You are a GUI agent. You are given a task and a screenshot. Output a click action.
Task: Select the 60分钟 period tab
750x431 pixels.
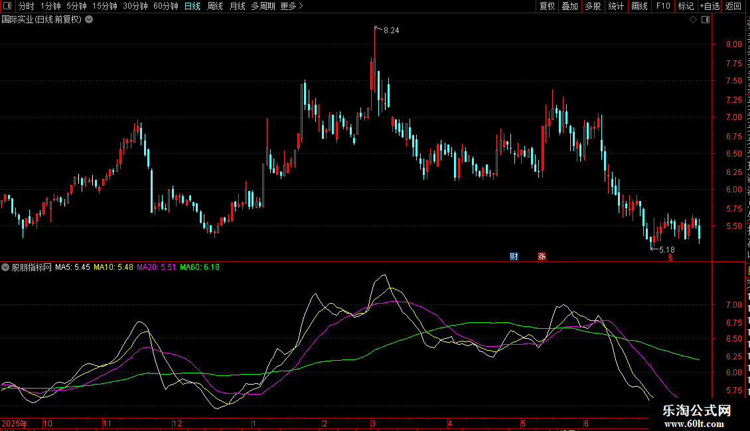pyautogui.click(x=166, y=6)
